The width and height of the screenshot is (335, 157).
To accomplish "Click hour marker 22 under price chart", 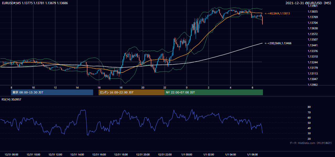I will 165,87.
